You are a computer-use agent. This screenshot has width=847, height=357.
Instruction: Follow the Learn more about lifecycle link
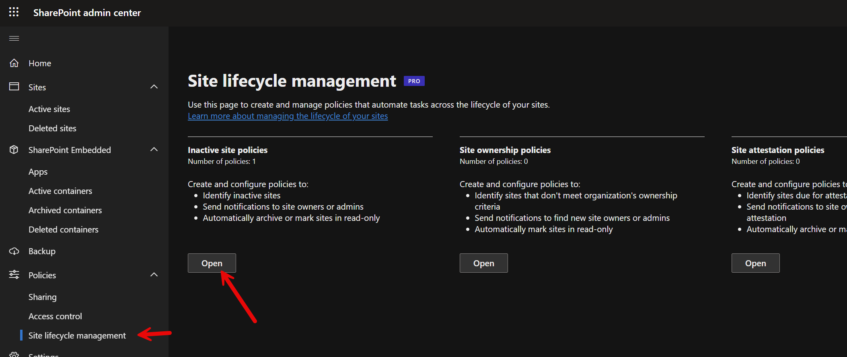(288, 116)
